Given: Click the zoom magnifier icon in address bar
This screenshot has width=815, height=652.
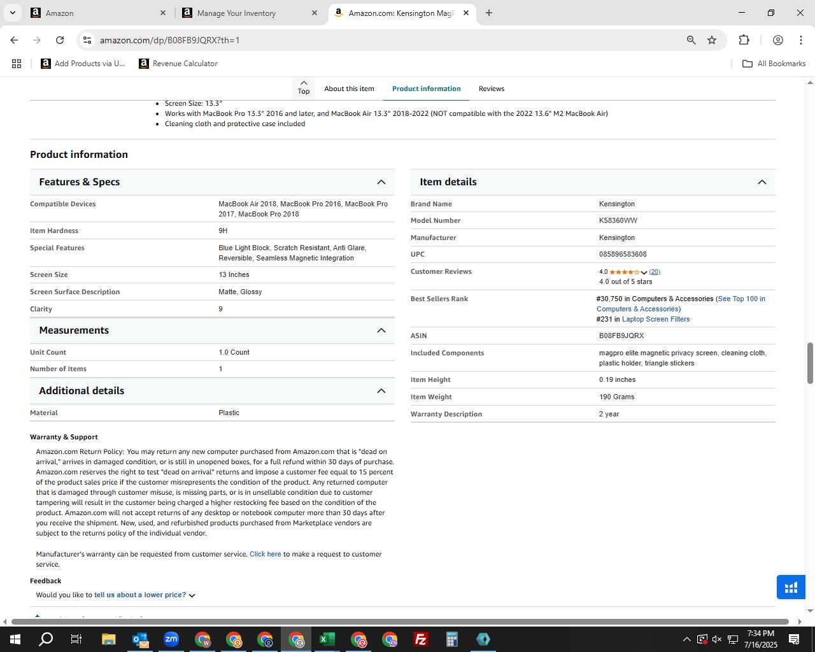Looking at the screenshot, I should pos(691,40).
